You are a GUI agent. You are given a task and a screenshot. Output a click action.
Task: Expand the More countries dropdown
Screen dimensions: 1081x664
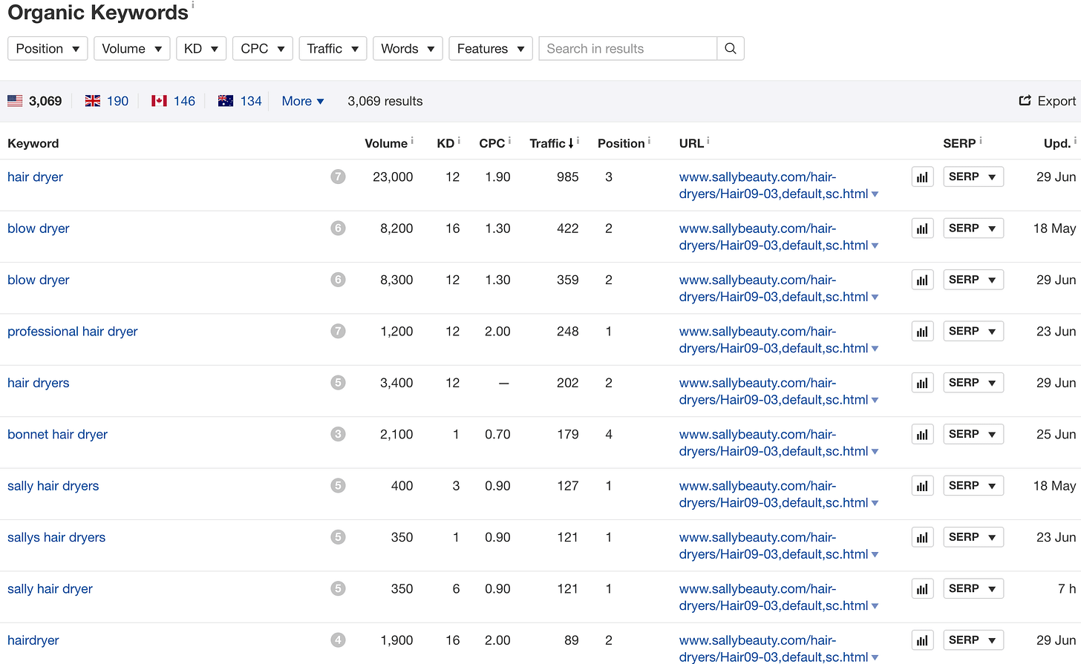[303, 101]
